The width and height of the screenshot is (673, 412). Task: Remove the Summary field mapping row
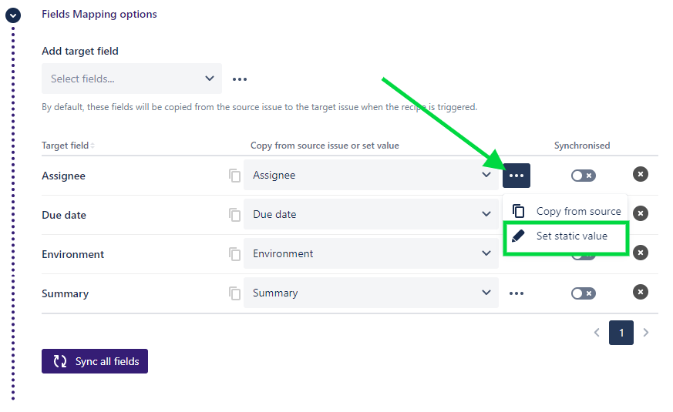click(x=641, y=292)
